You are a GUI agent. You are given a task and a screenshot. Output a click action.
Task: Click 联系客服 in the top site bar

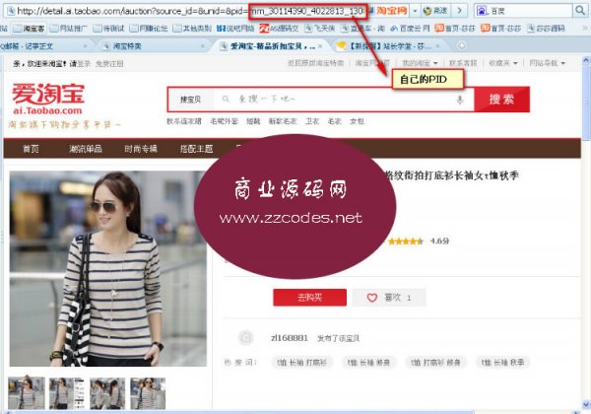coord(463,63)
